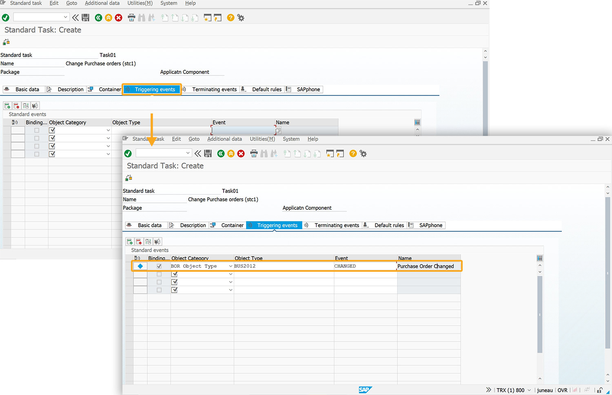Toggle the Binding checkbox in the first back-window row

click(37, 131)
